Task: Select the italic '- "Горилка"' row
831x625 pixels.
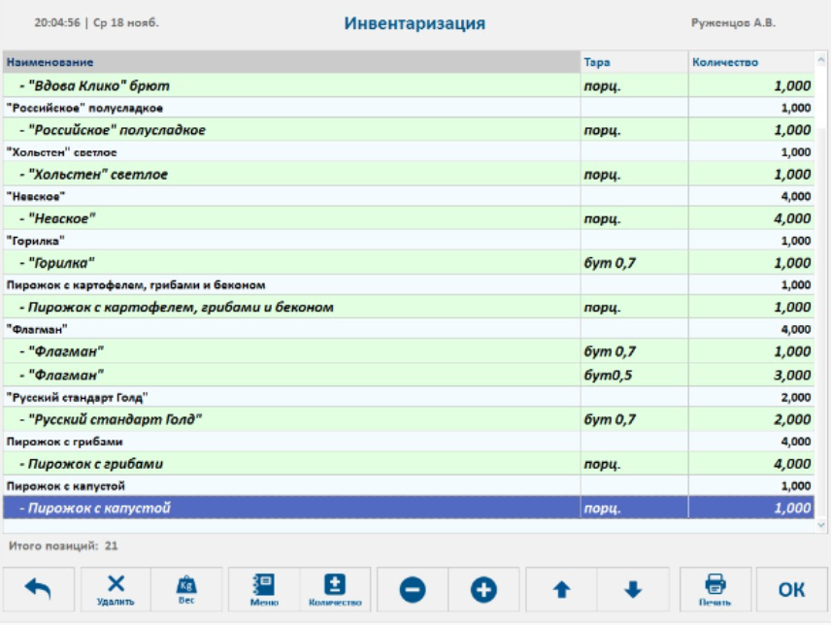Action: (x=409, y=263)
